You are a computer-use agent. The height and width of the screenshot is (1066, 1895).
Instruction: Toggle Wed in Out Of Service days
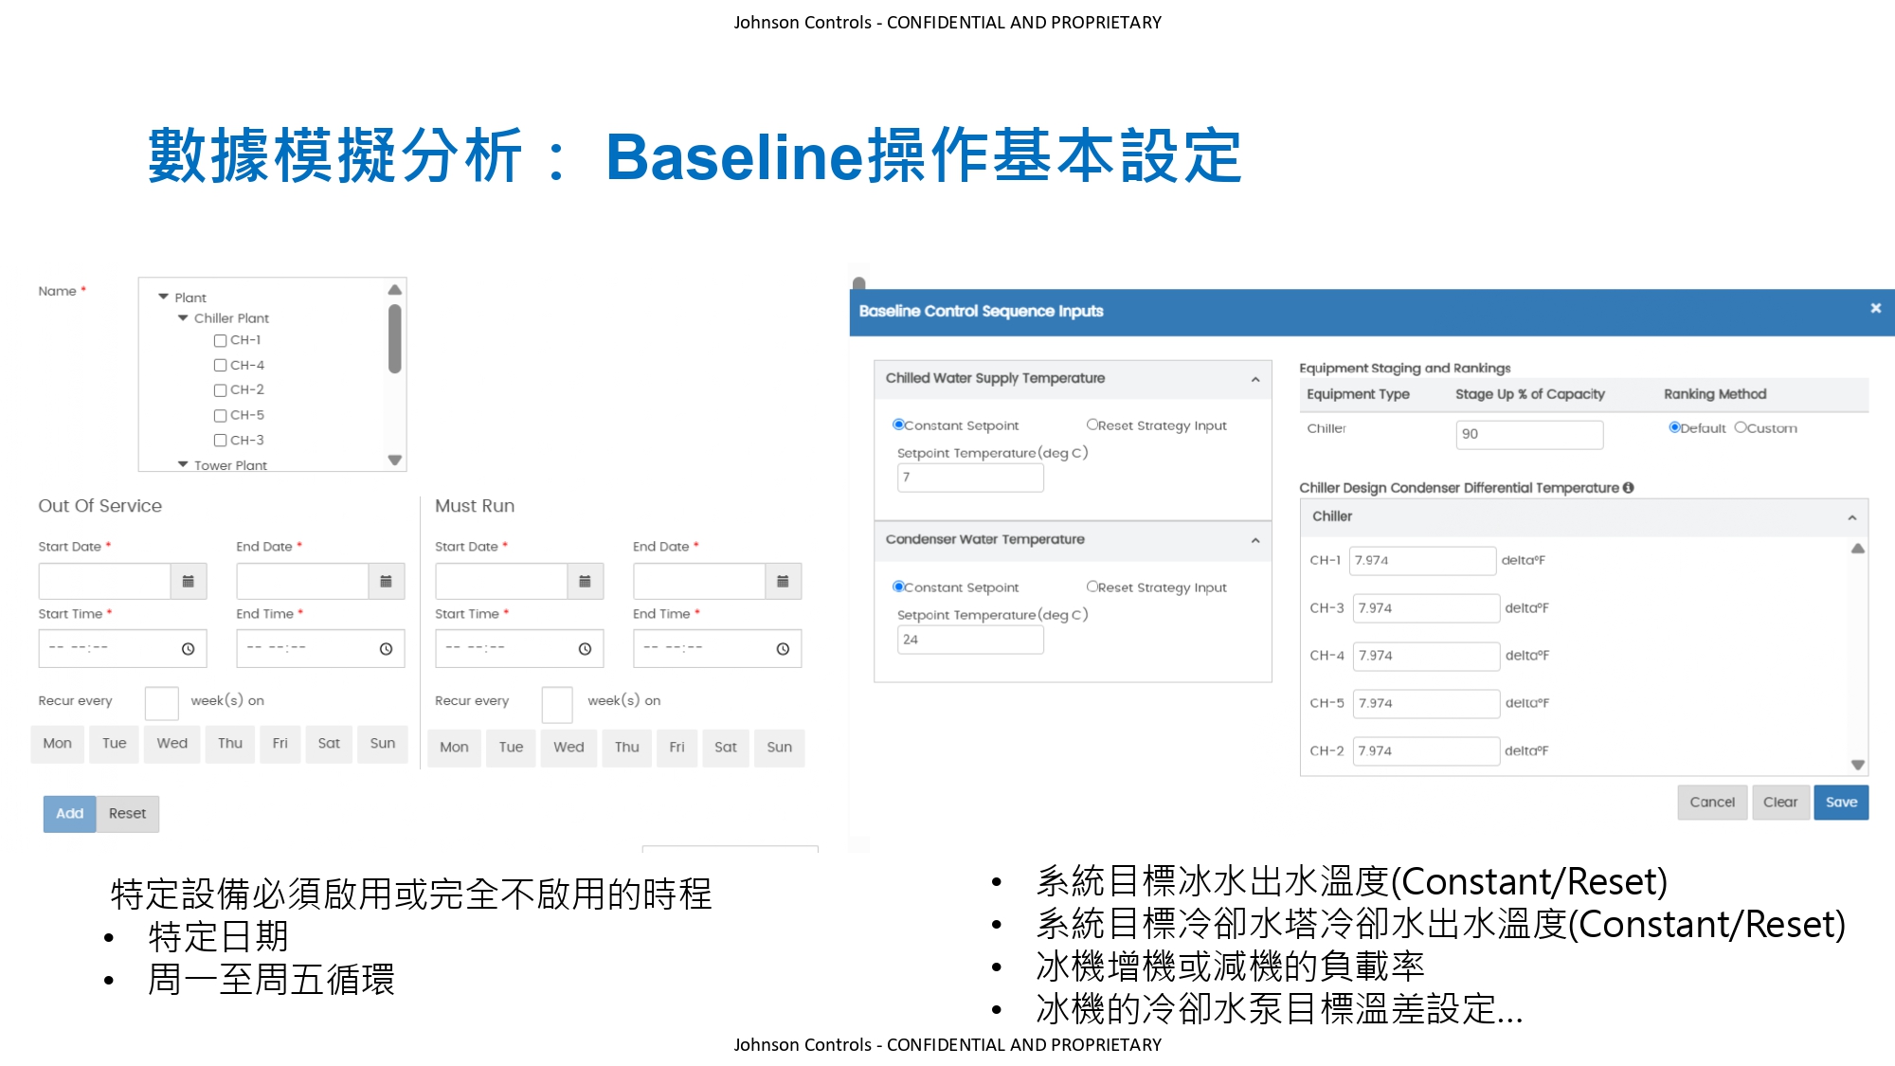click(x=171, y=744)
